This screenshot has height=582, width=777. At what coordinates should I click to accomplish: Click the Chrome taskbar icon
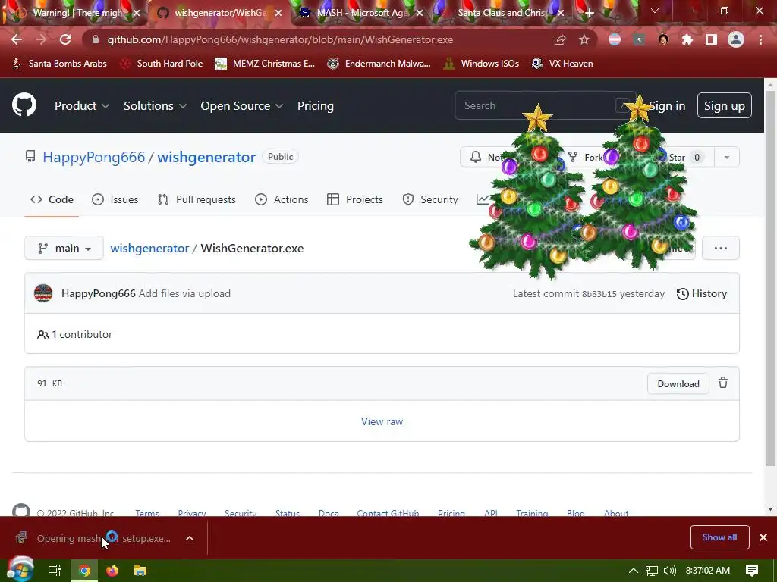click(85, 571)
